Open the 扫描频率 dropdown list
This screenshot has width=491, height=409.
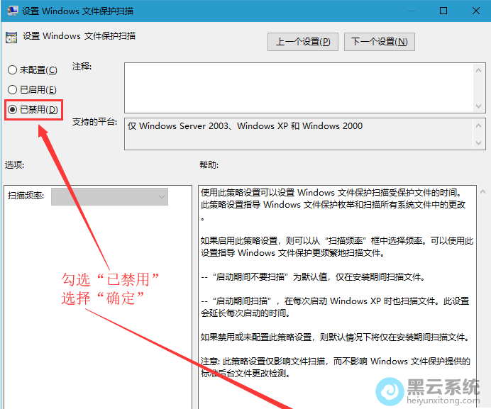point(109,196)
